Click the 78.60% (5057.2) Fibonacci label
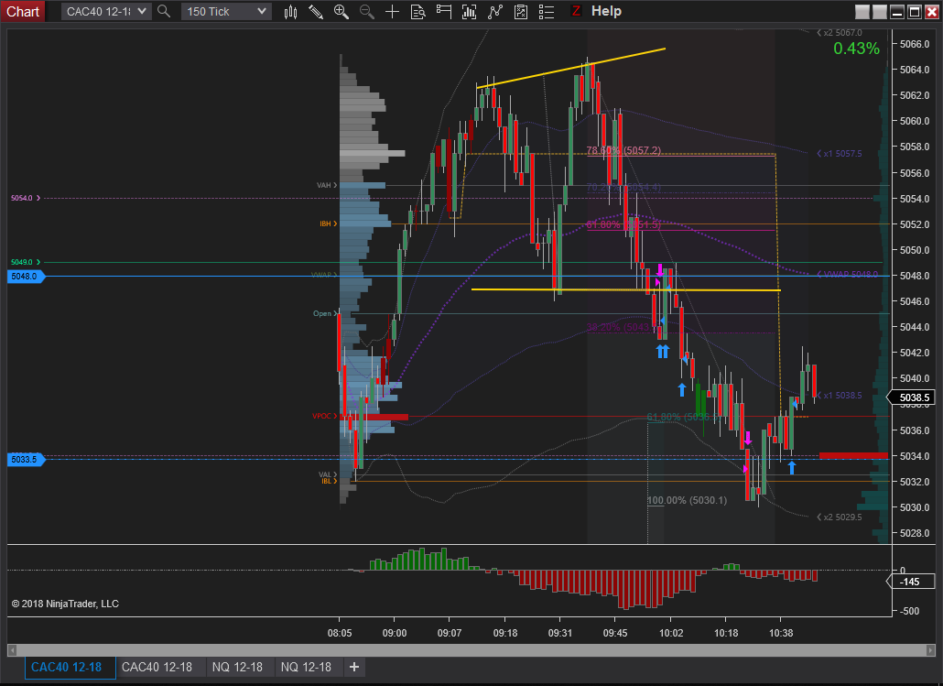The image size is (943, 686). click(x=623, y=150)
